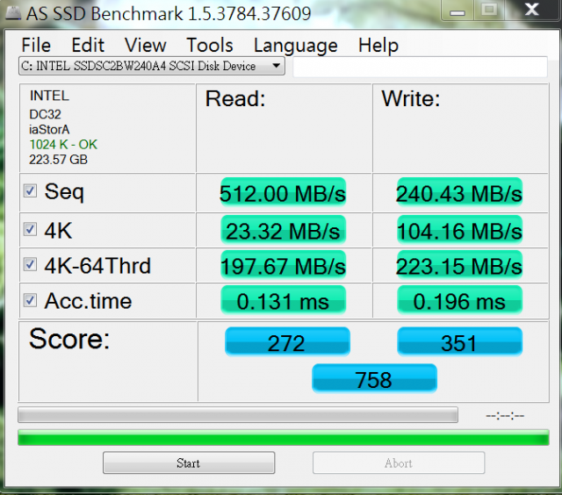Expand the drive selection dropdown

coord(152,66)
